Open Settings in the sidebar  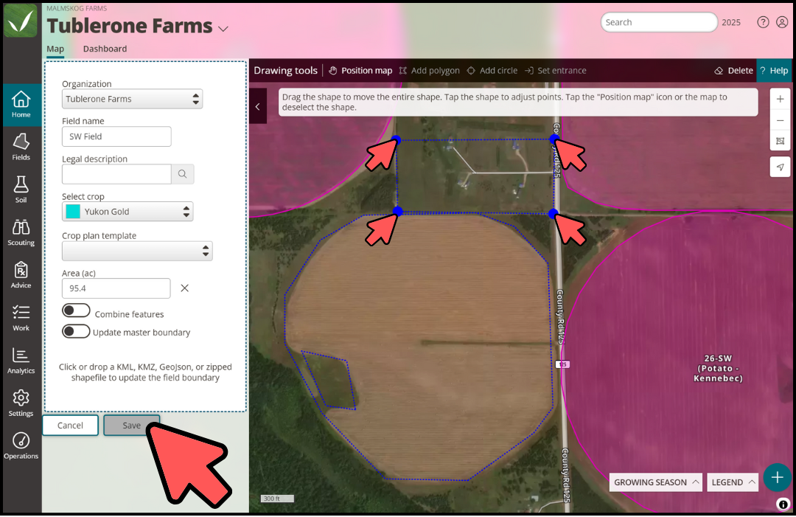coord(21,403)
